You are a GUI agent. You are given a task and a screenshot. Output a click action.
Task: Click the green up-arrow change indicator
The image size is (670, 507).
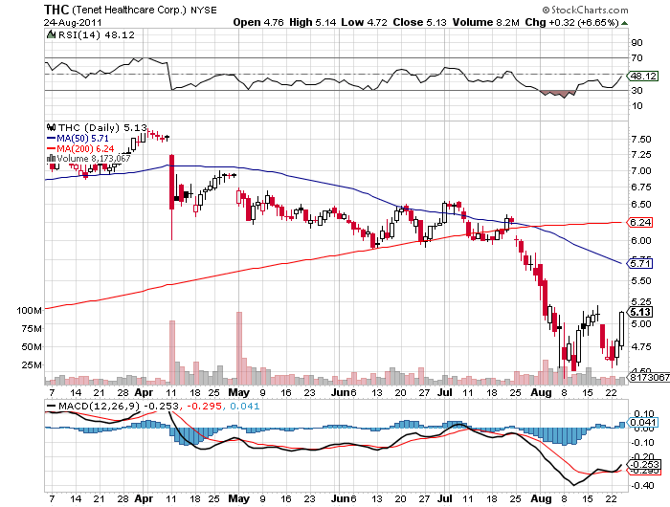[x=624, y=23]
